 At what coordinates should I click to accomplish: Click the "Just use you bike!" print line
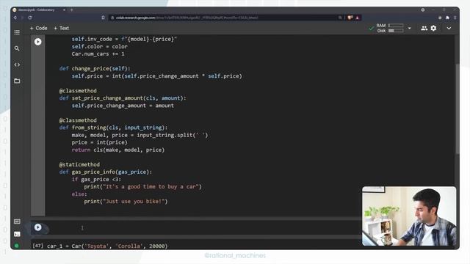pos(126,202)
